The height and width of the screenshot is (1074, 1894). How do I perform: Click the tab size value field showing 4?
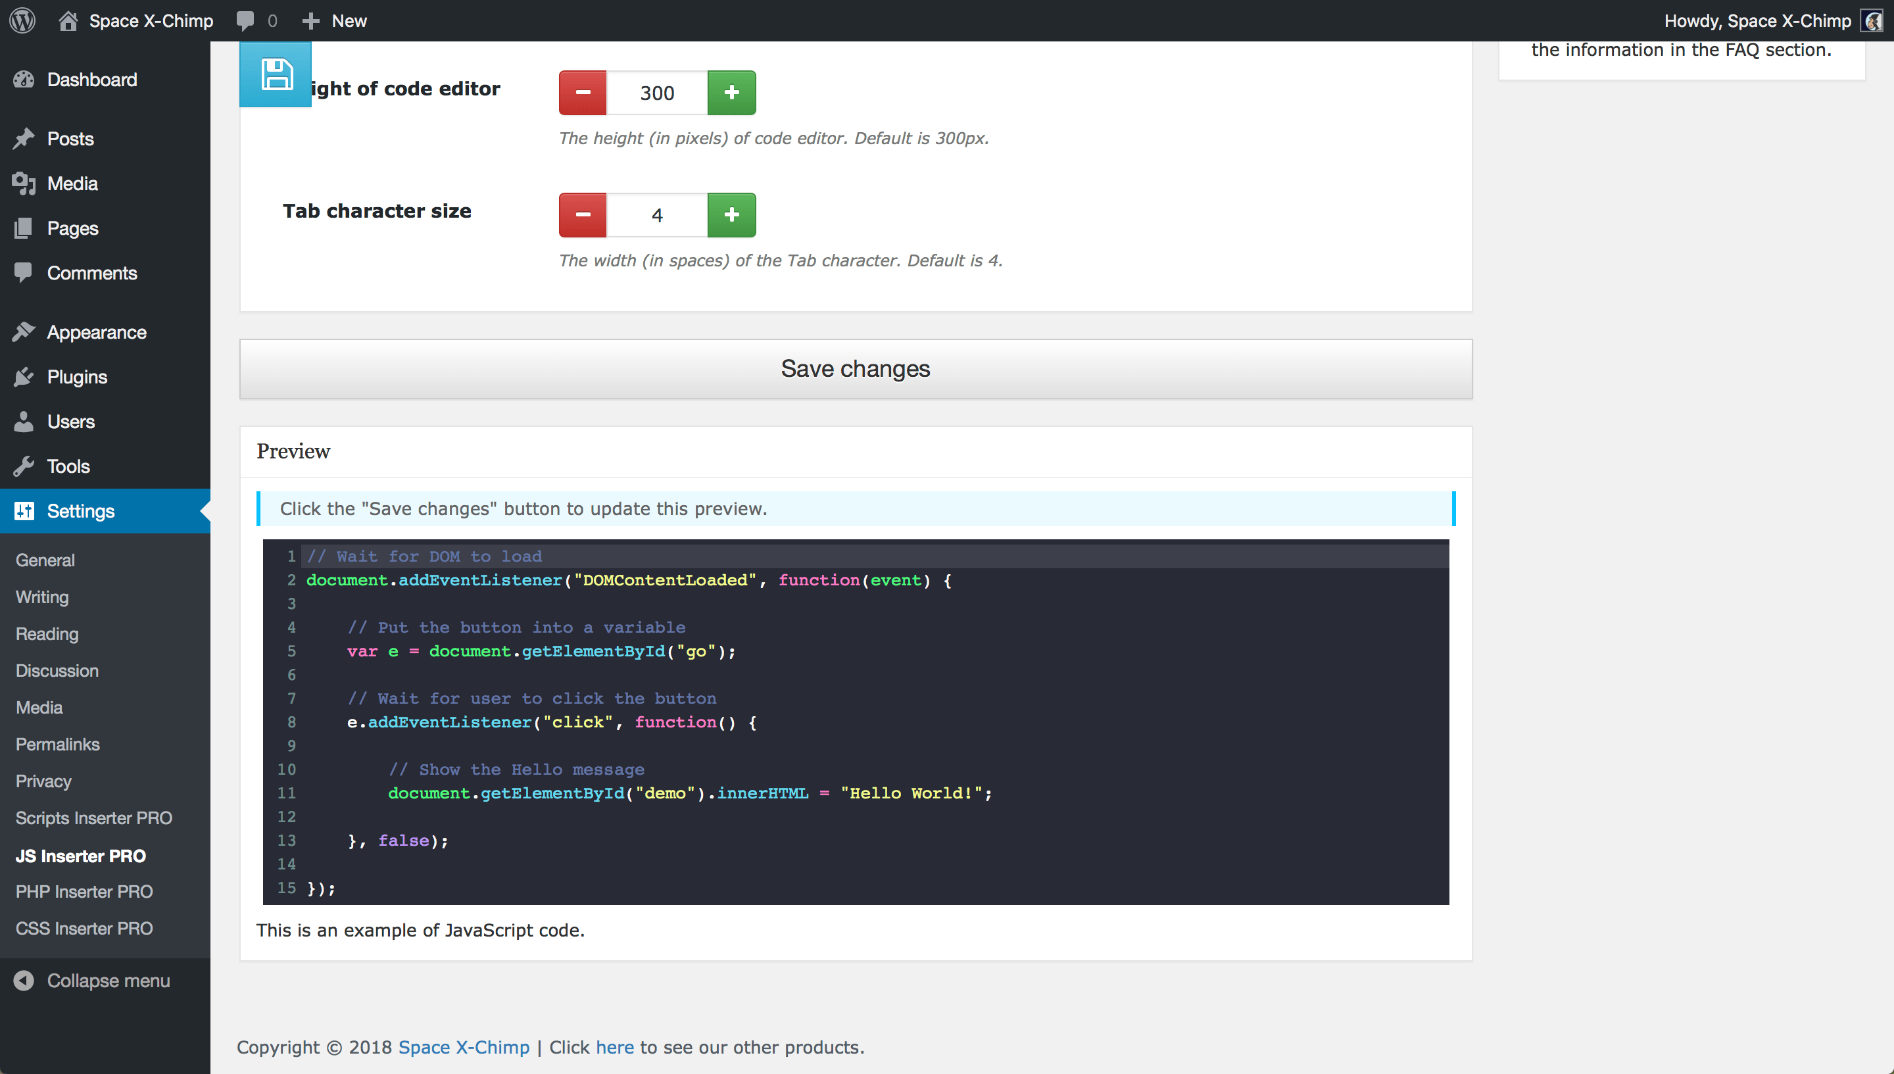[x=657, y=215]
